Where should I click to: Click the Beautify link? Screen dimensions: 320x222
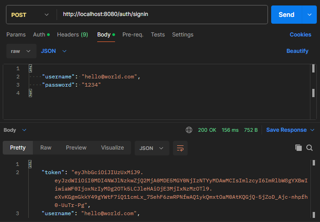[x=297, y=51]
